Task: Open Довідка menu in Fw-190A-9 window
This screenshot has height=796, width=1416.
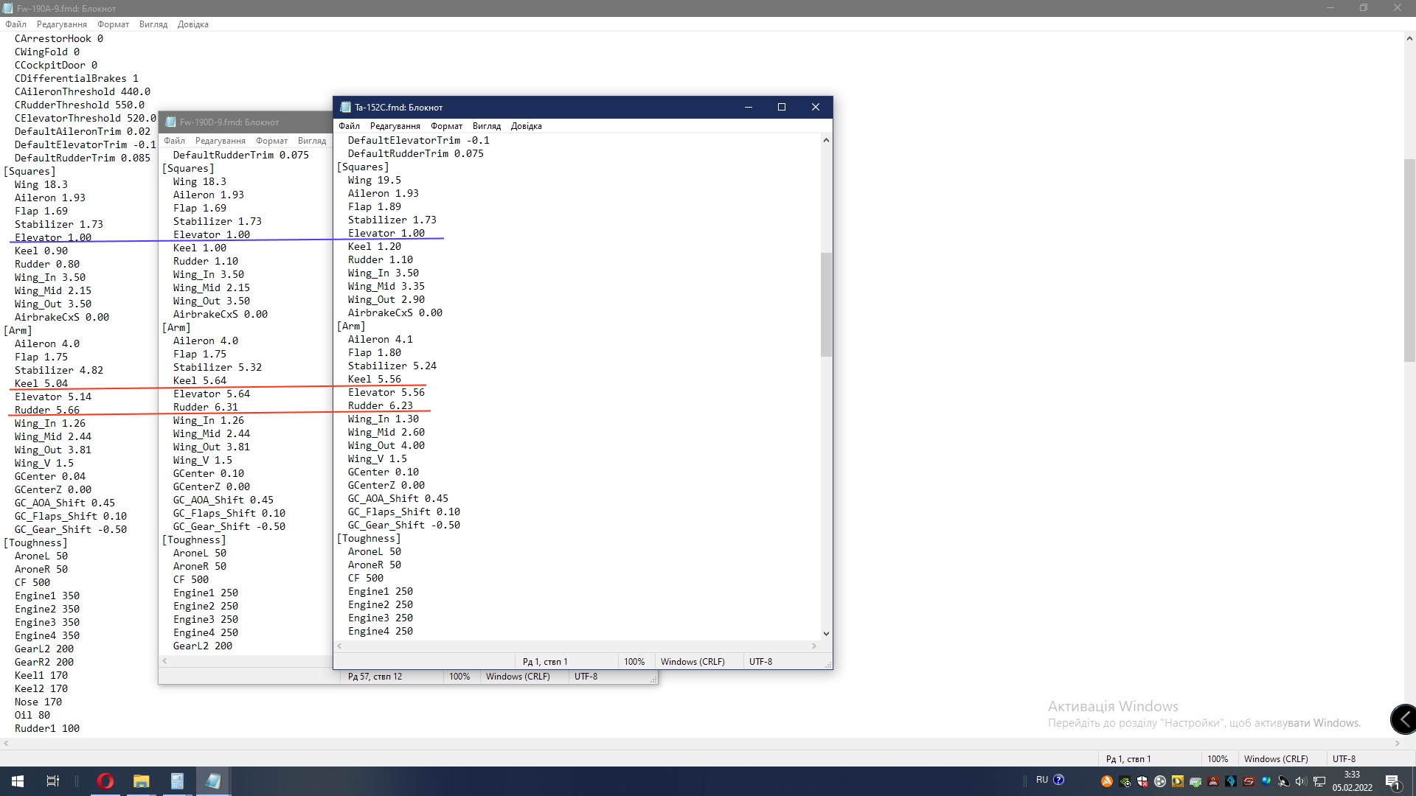Action: [192, 24]
